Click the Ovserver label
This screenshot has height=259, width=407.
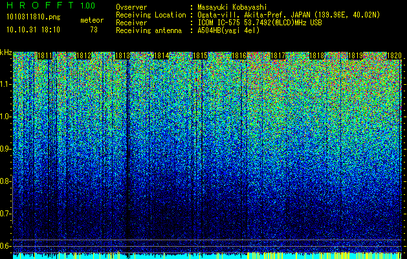click(131, 7)
